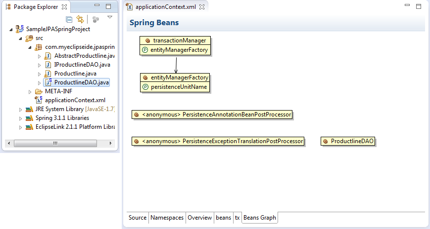Expand IProductlineDAO.java node
This screenshot has height=229, width=430.
coord(39,65)
